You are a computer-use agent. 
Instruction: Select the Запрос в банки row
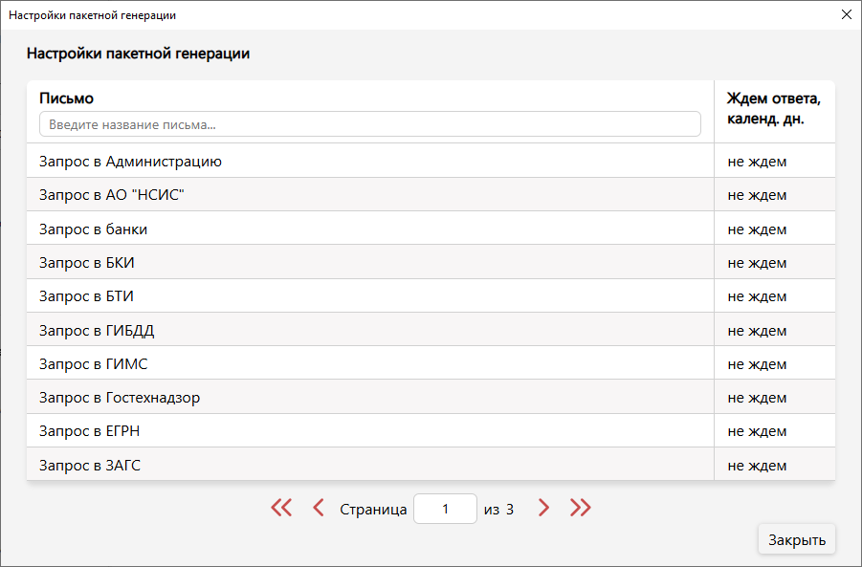[94, 229]
